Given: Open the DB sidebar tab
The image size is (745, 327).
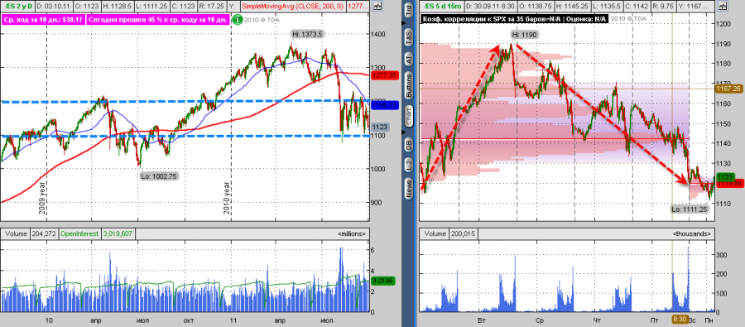Looking at the screenshot, I should tap(409, 146).
